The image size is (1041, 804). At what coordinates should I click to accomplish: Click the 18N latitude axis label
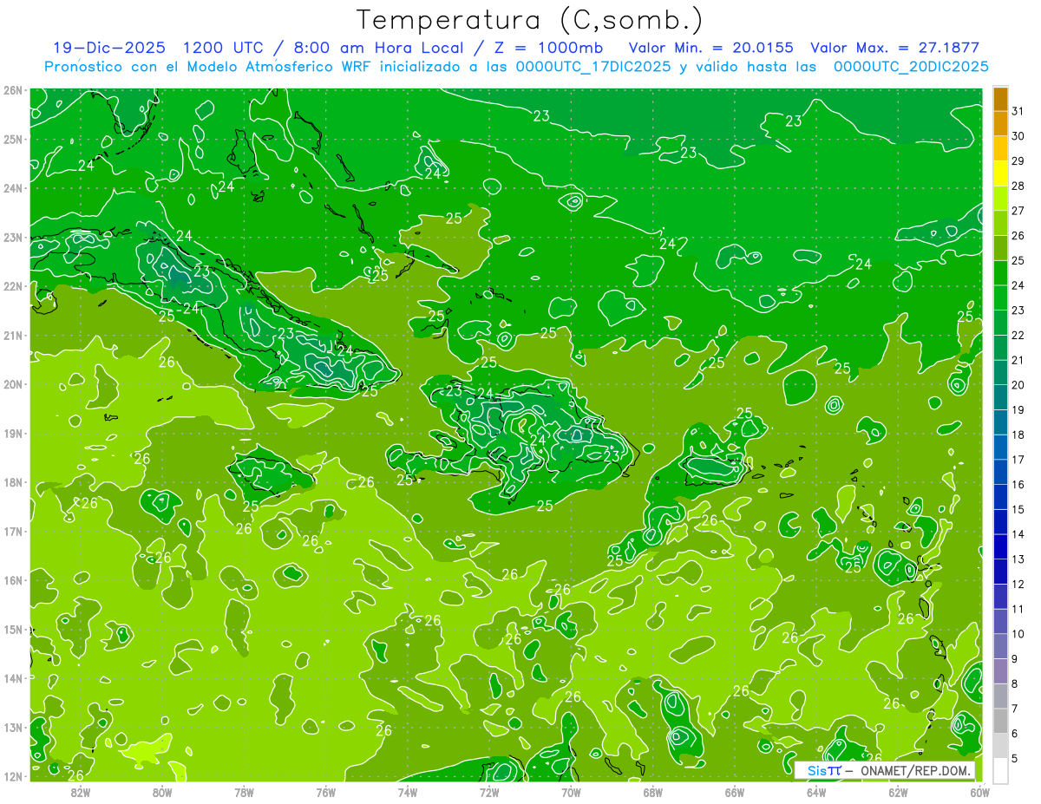(13, 482)
